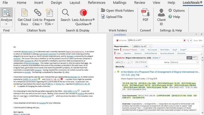204x115 pixels.
Task: Click document icon after 481 U.S. 412
Action: click(x=53, y=96)
